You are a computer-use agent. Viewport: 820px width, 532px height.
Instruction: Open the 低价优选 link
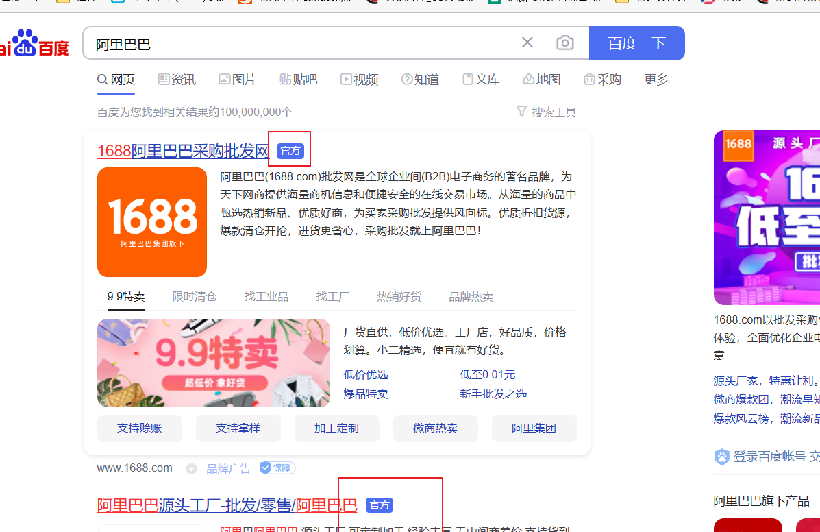366,374
